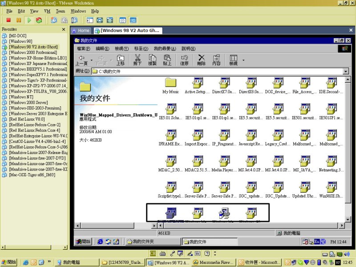Click the red Power Off toolbar button
This screenshot has width=356, height=267.
coord(8,20)
